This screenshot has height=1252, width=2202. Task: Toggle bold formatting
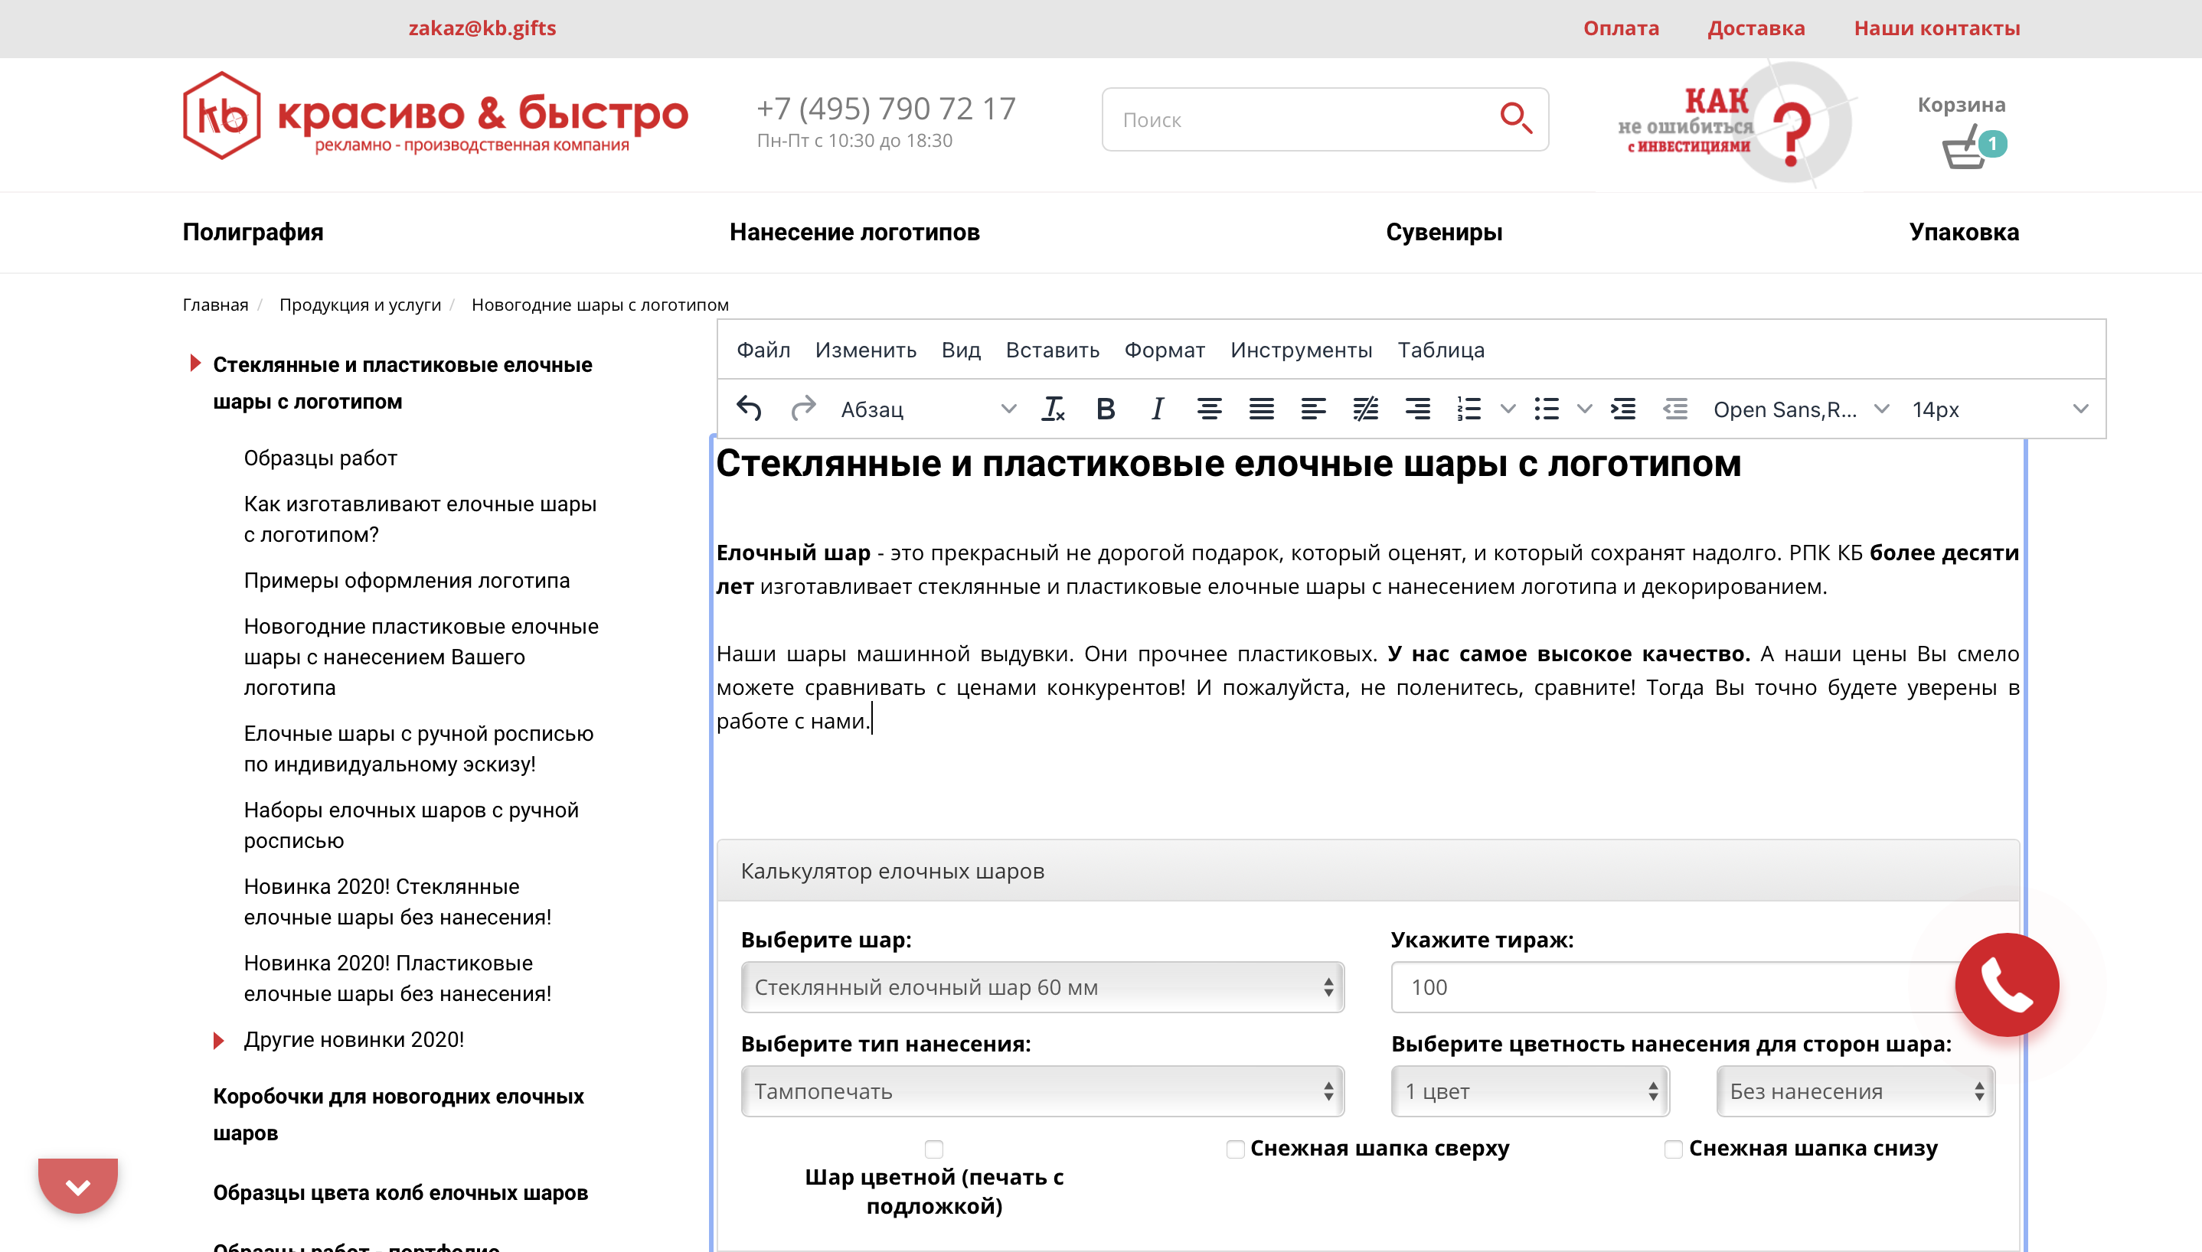(x=1106, y=409)
